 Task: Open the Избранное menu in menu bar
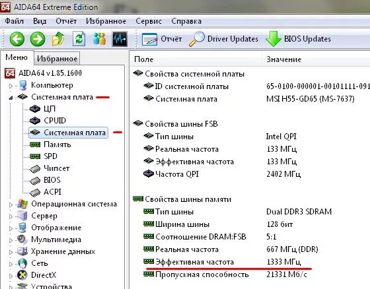click(x=106, y=21)
